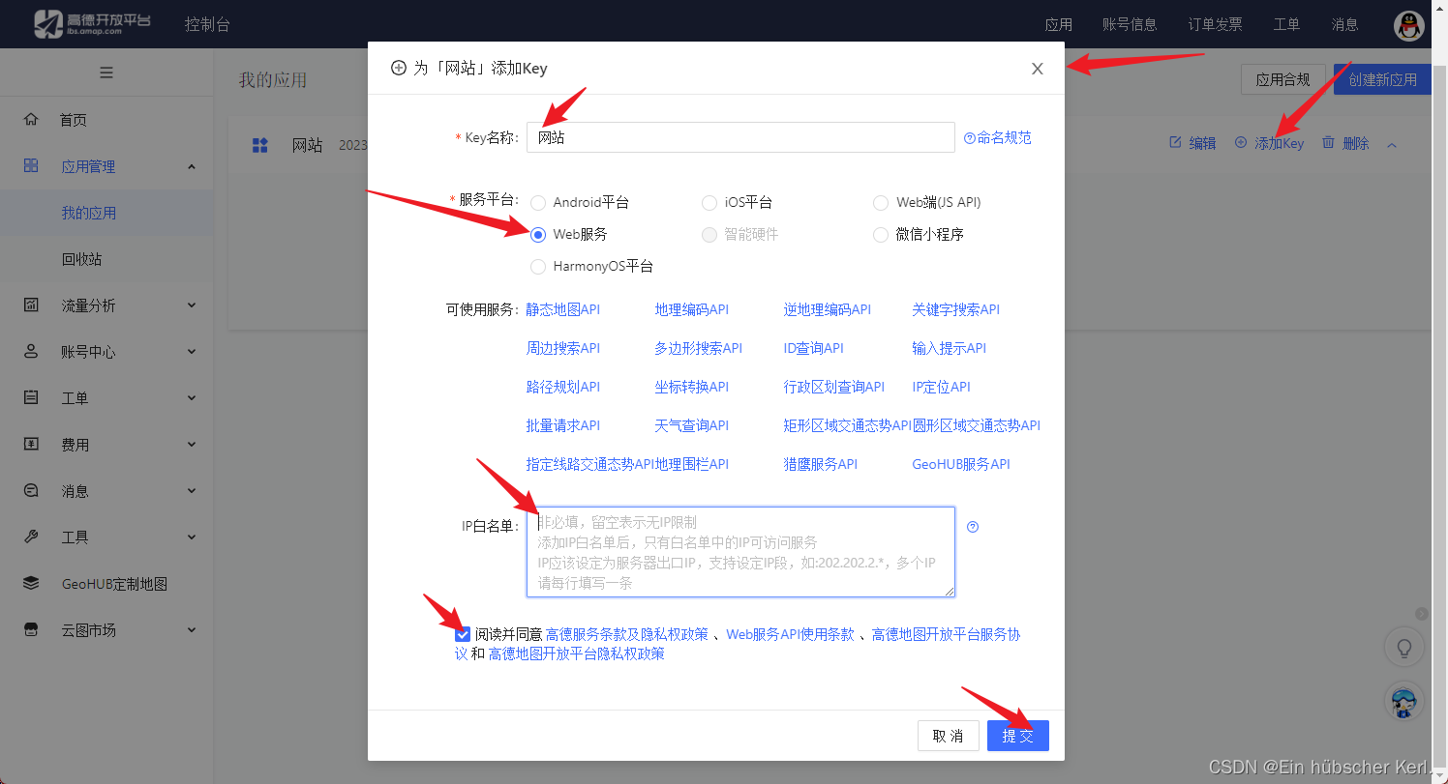
Task: Expand the 工具 sidebar section
Action: point(192,537)
